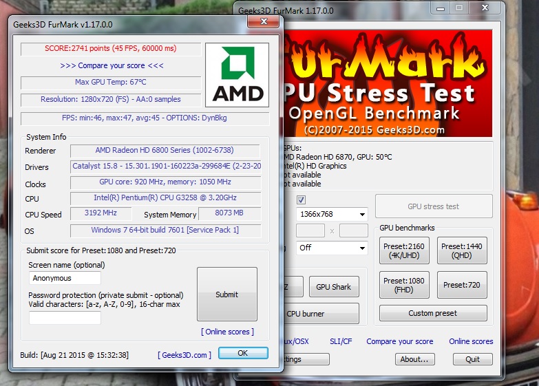Click the FurMark GPU Stress Test banner
This screenshot has height=386, width=539.
coord(388,83)
